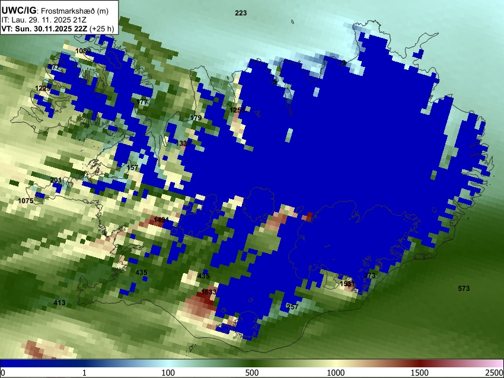504x378 pixels.
Task: Click the 1633 value on dark red area
Action: pos(209,291)
